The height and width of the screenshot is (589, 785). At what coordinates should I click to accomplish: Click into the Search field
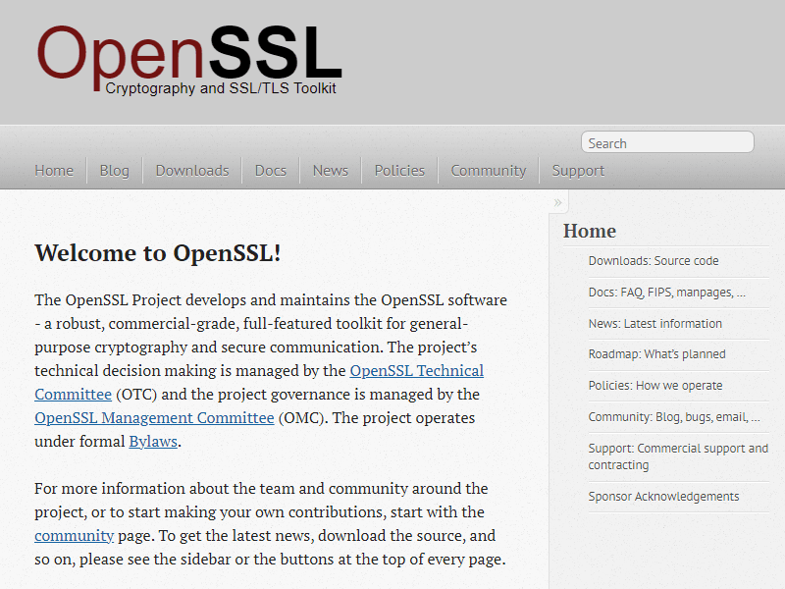(667, 142)
